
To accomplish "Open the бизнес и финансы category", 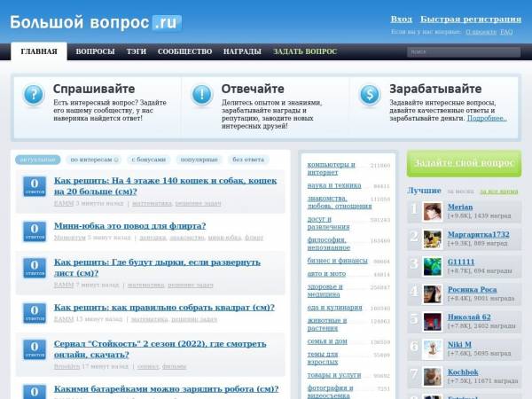I will [337, 261].
